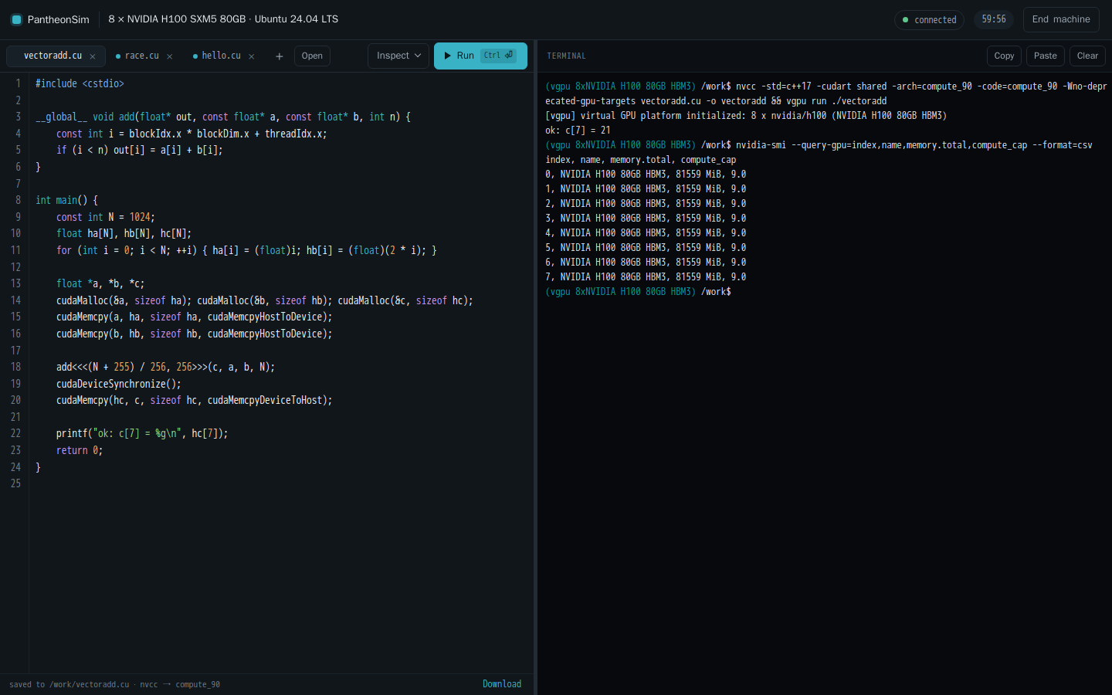Click the [vgpu] platform initialized line

pyautogui.click(x=746, y=116)
